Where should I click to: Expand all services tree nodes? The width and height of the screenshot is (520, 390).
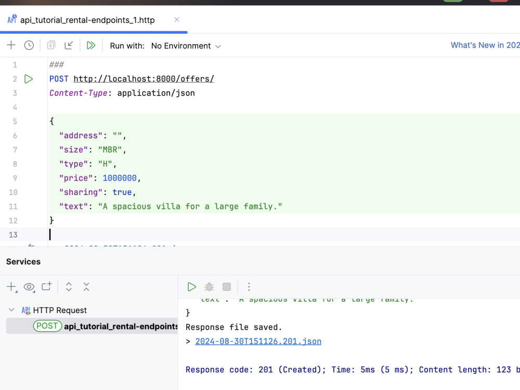[x=69, y=287]
